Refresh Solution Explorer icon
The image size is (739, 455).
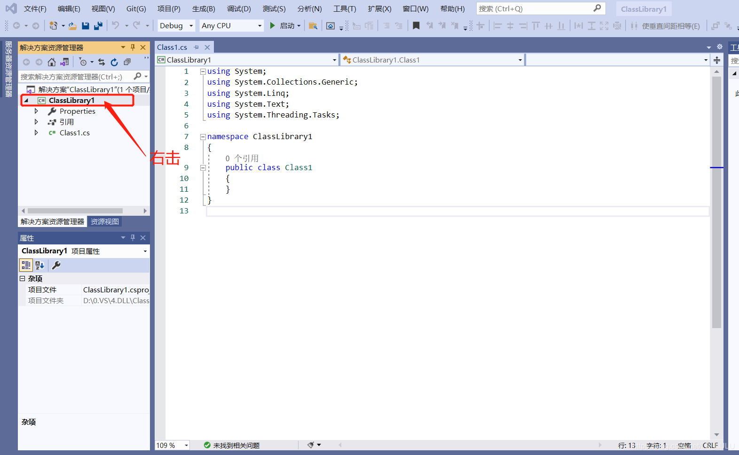(x=114, y=62)
